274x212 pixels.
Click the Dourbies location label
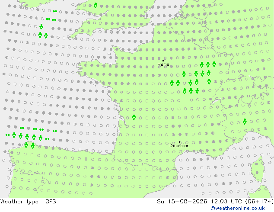179,145
